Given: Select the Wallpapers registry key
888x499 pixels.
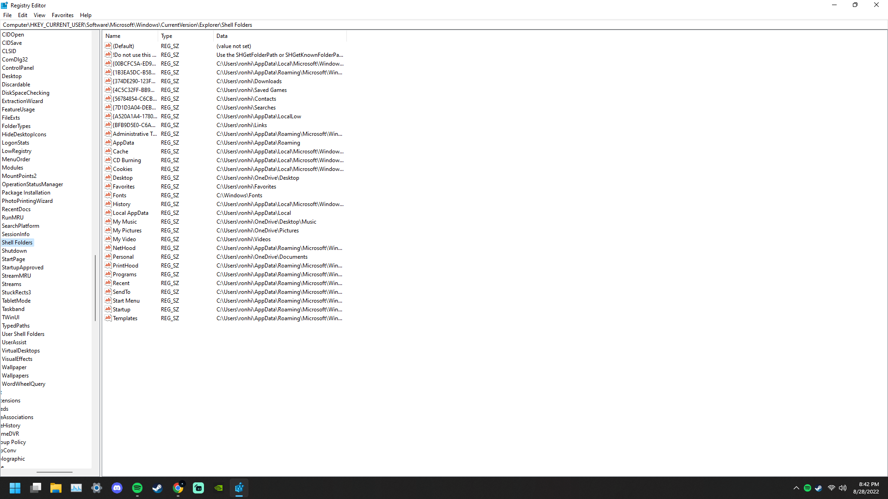Looking at the screenshot, I should pyautogui.click(x=15, y=376).
